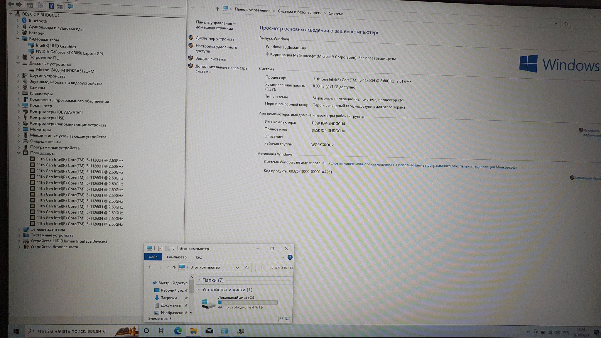Image resolution: width=601 pixels, height=338 pixels.
Task: Open the Файл tab in explorer ribbon
Action: point(153,257)
